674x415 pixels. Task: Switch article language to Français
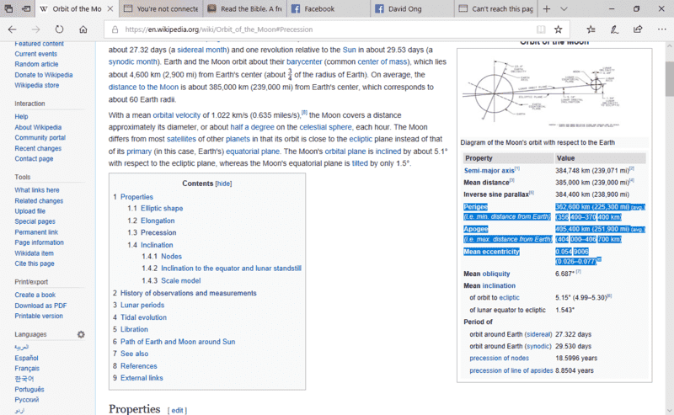[27, 368]
